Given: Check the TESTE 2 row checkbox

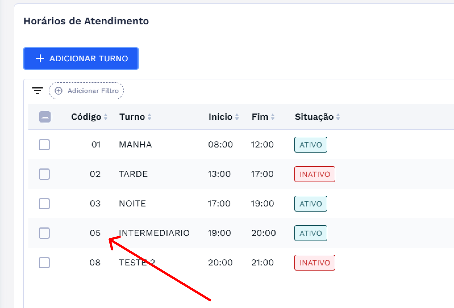Looking at the screenshot, I should pos(44,263).
